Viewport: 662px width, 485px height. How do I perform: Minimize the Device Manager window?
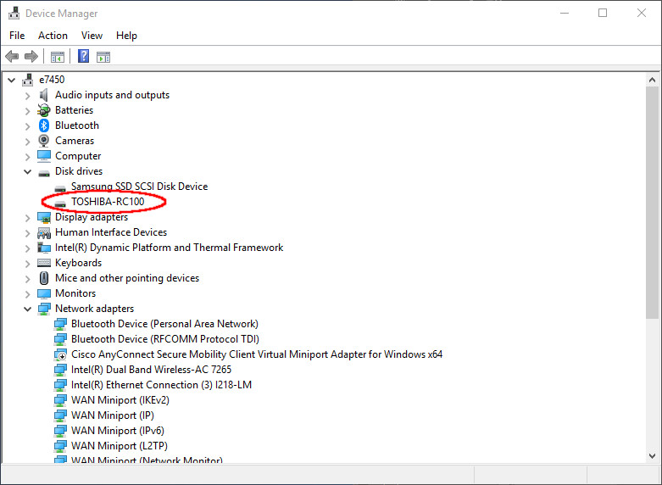point(564,13)
